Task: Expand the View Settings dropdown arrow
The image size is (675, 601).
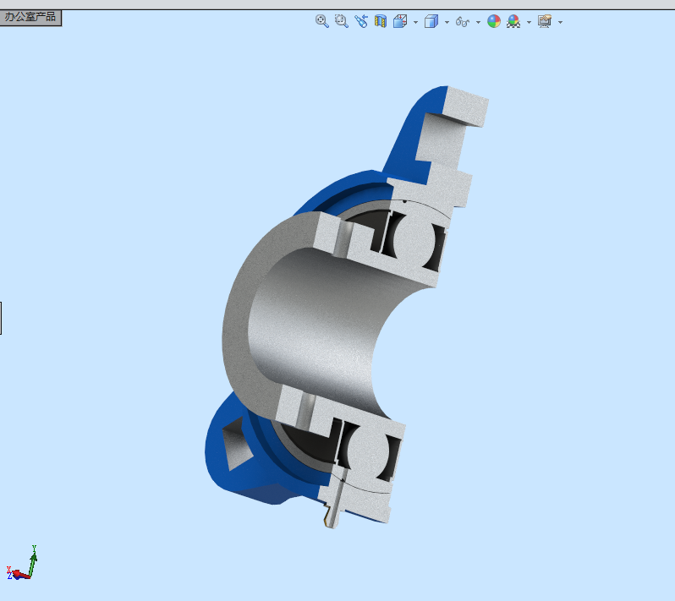Action: coord(560,22)
